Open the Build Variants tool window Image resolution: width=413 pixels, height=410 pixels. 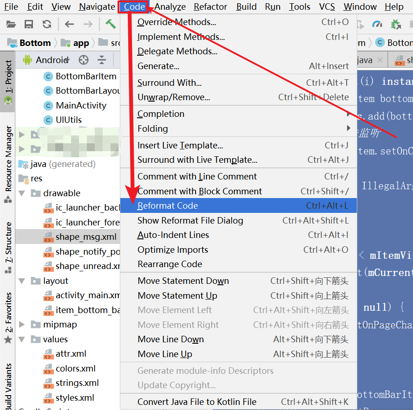pyautogui.click(x=8, y=386)
